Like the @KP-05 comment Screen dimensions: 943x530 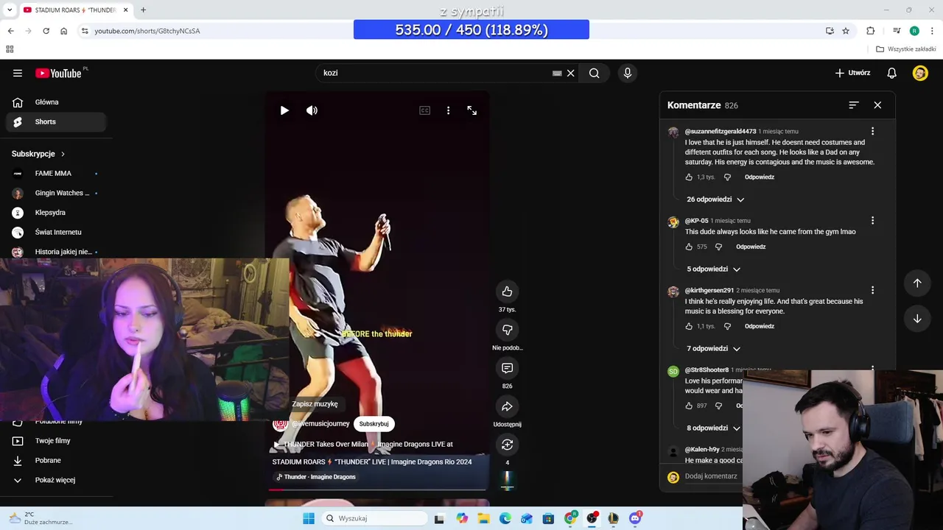coord(689,247)
